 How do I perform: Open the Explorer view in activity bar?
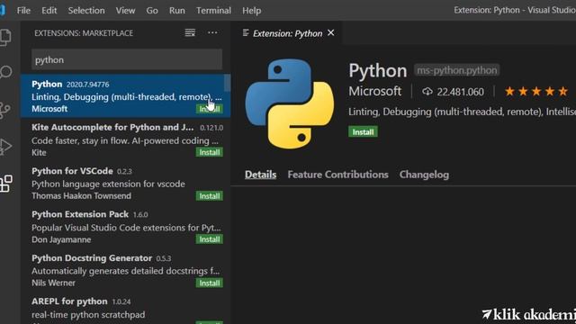point(5,37)
